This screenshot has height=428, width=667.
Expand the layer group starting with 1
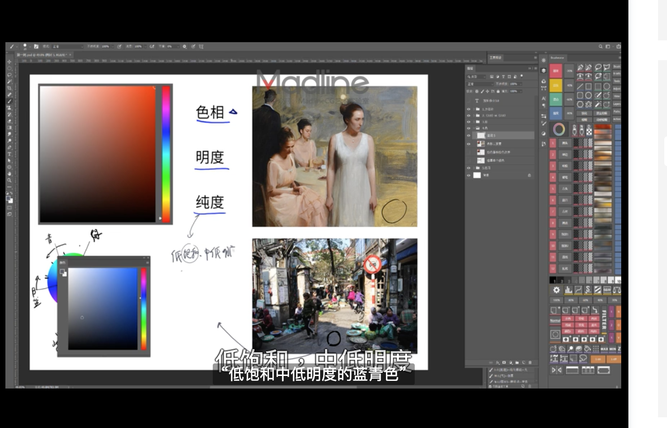tap(474, 109)
